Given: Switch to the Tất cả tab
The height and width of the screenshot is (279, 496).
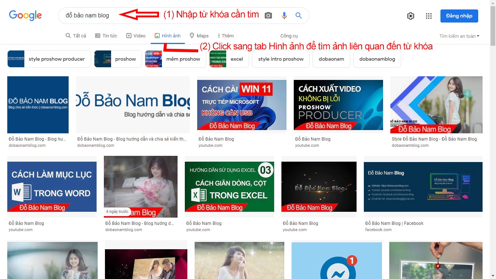Looking at the screenshot, I should click(76, 36).
